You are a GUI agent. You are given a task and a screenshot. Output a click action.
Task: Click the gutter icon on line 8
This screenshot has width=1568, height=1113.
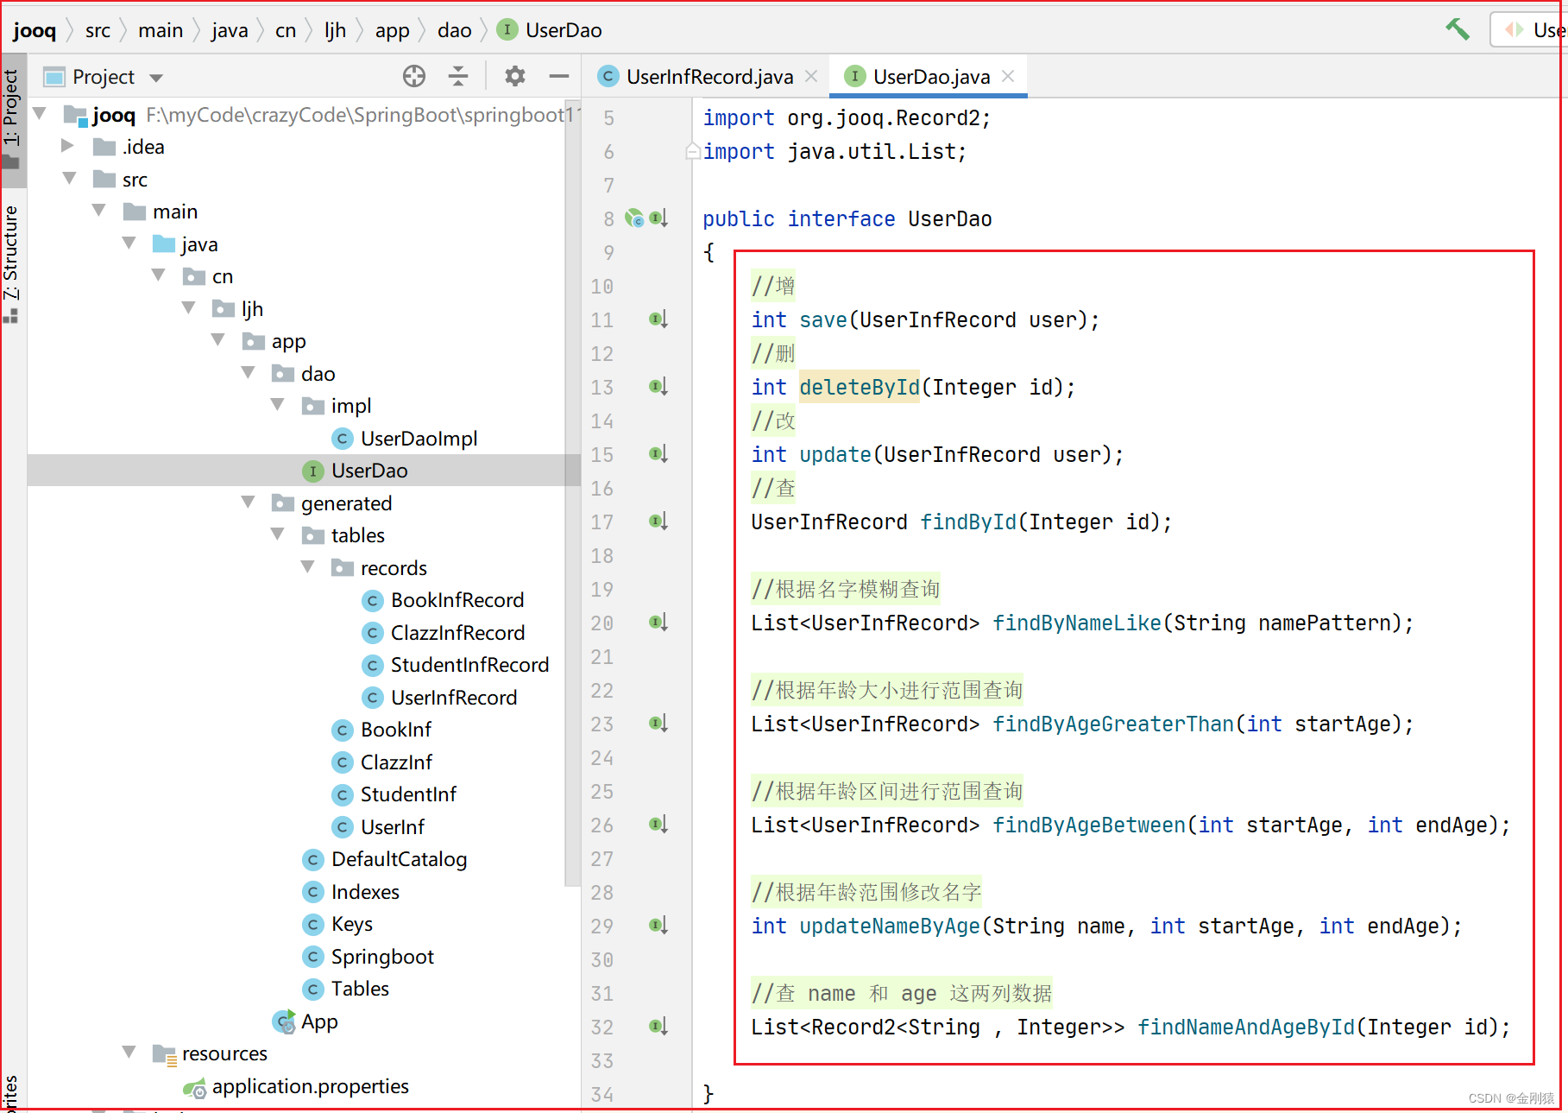tap(634, 218)
